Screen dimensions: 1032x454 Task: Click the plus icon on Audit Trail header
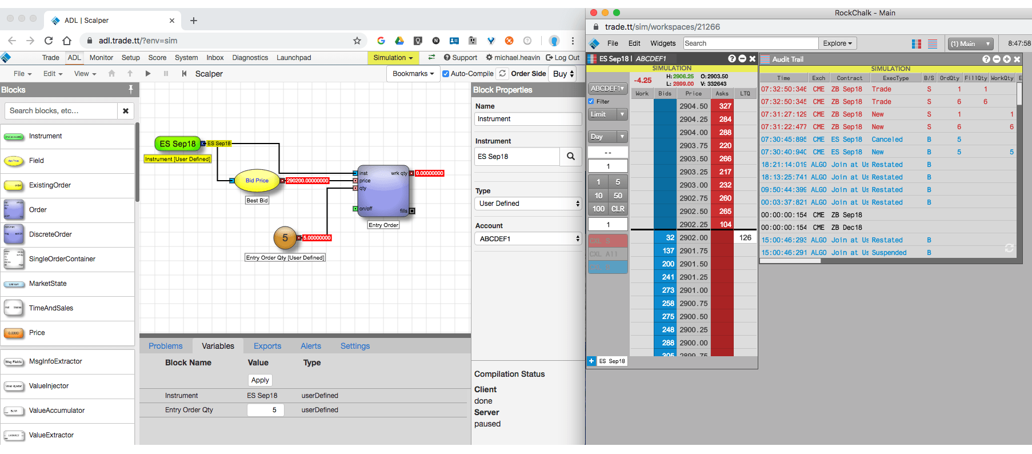pos(1007,59)
